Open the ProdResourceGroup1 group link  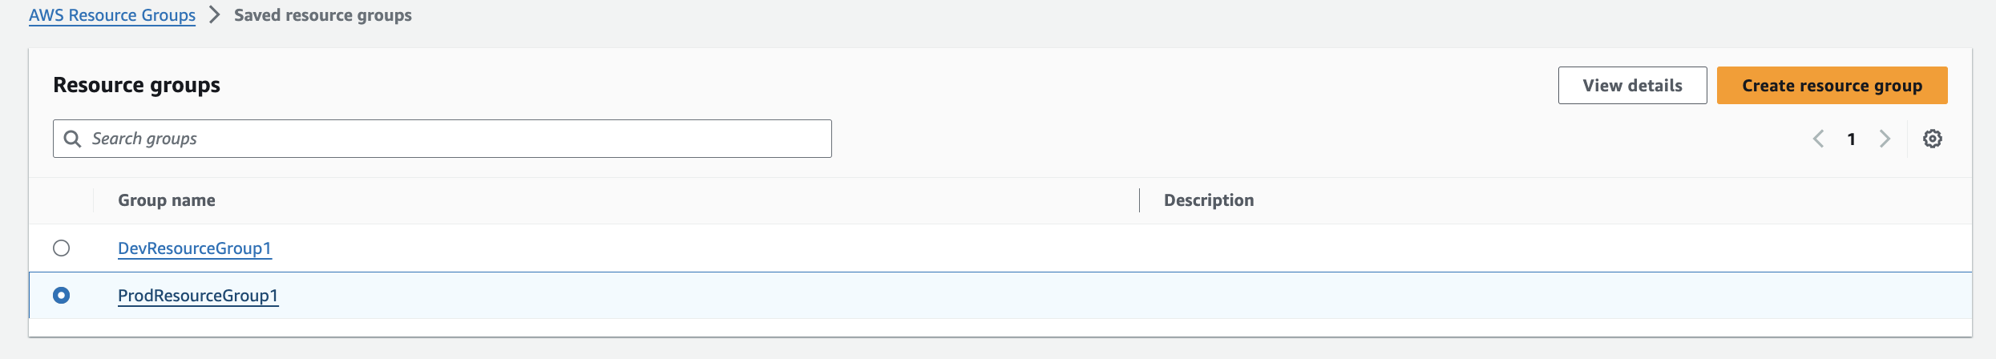[x=198, y=296]
